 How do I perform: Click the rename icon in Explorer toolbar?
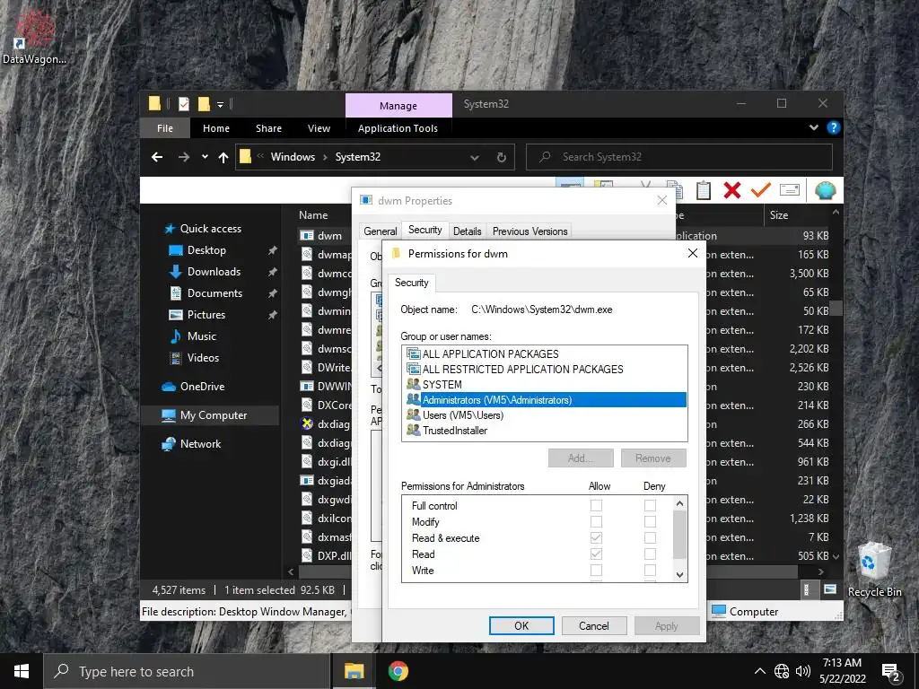pos(790,190)
